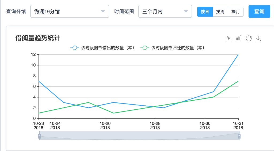Screen dimensions: 274x151
Task: Click the left zoom slider handle
Action: pyautogui.click(x=39, y=136)
